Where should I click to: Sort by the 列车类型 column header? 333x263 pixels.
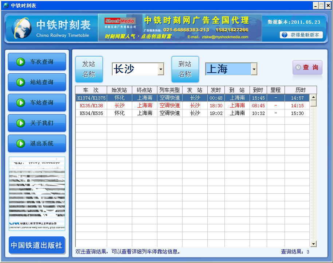point(170,90)
